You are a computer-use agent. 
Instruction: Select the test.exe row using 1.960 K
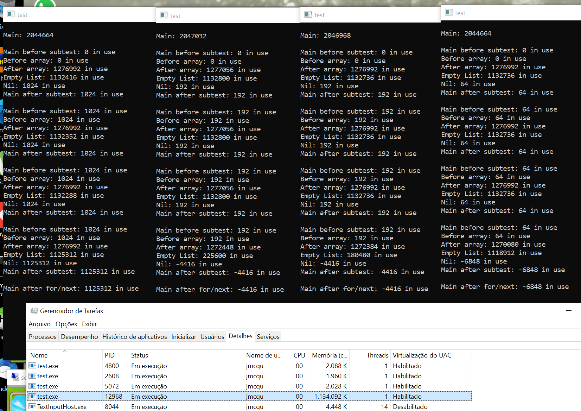pyautogui.click(x=141, y=376)
